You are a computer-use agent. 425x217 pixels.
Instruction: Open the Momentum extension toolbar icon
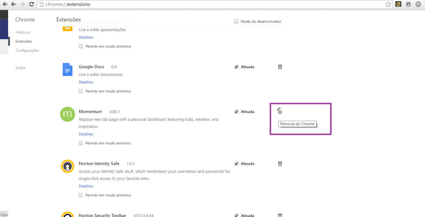point(418,4)
